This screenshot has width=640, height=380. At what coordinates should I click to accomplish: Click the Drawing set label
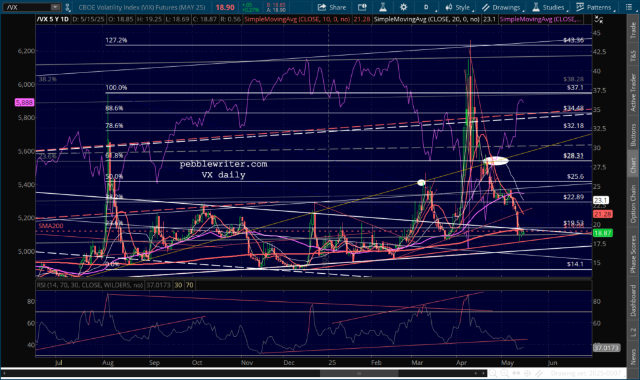[587, 374]
